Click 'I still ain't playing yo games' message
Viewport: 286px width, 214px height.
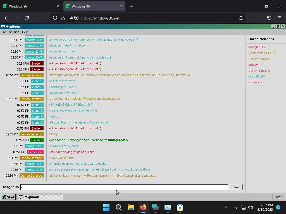click(71, 152)
